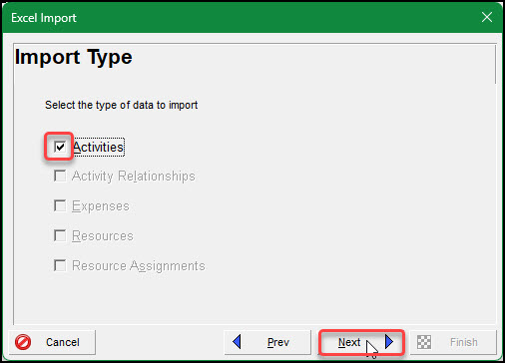Image resolution: width=505 pixels, height=363 pixels.
Task: Click the Import Type heading
Action: [74, 57]
